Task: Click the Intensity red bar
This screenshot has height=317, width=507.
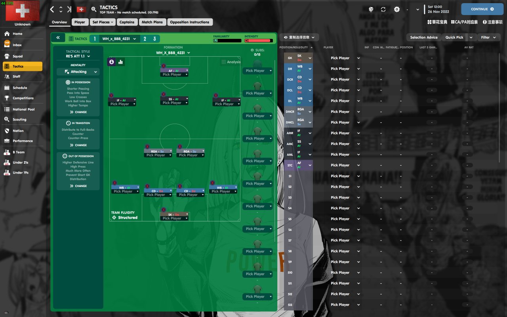Action: coord(259,40)
